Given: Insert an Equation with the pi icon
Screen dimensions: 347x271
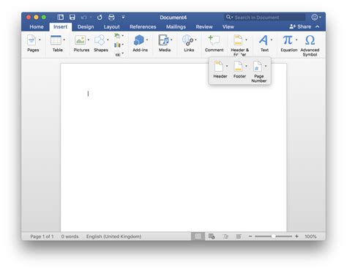Looking at the screenshot, I should 288,40.
